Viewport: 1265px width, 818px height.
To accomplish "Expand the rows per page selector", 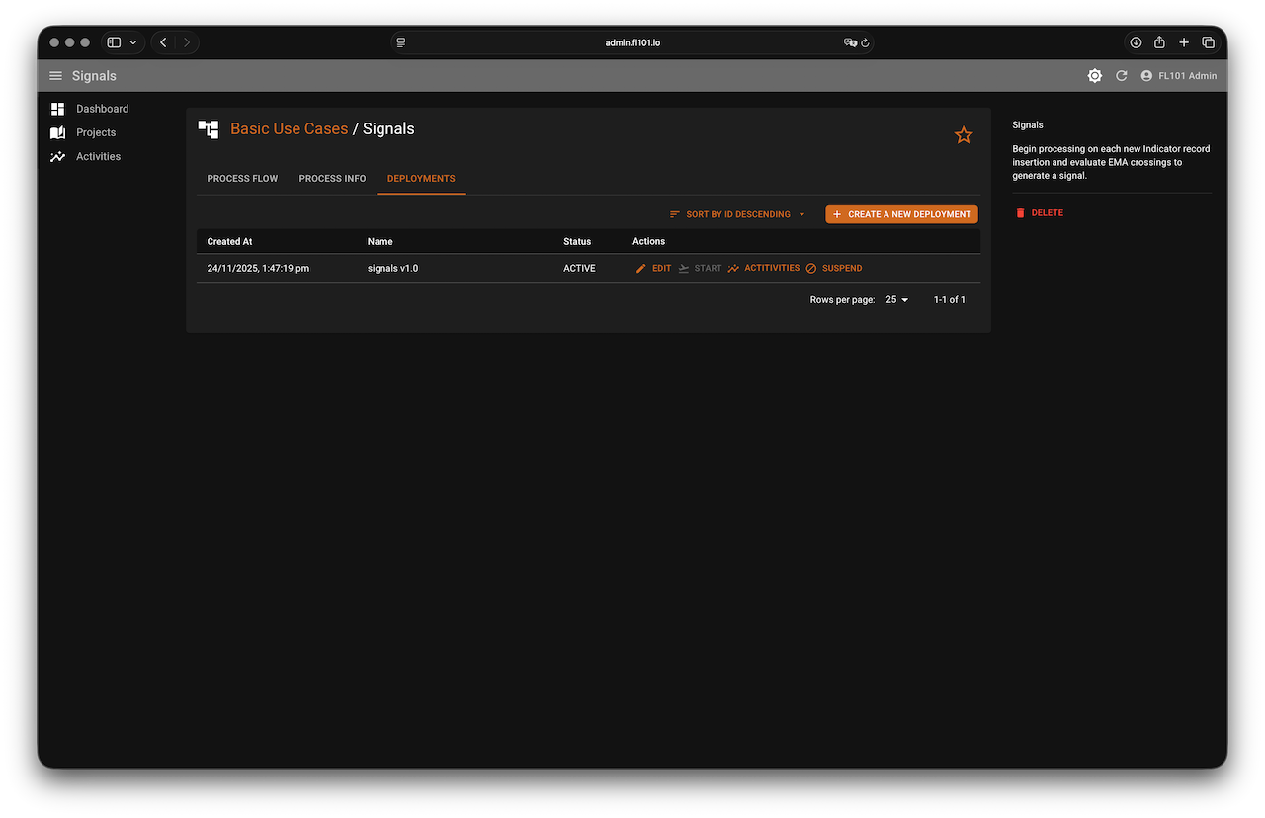I will [x=896, y=299].
